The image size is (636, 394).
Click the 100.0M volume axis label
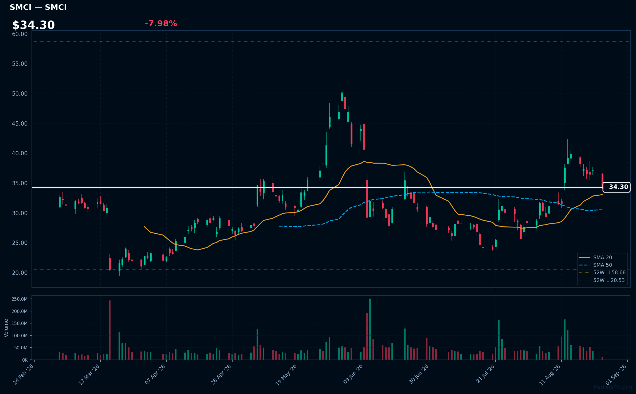[x=19, y=336]
